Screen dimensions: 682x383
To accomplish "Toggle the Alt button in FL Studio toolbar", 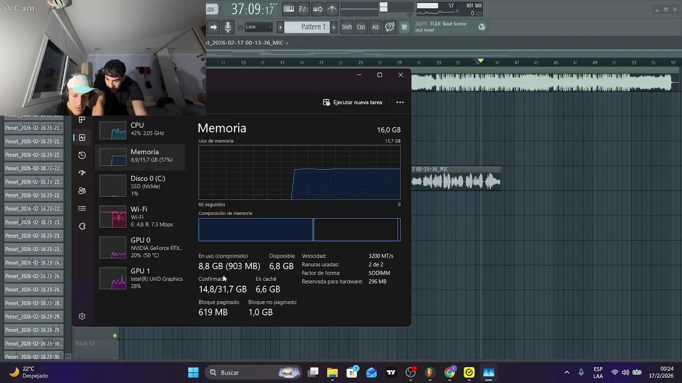I will tap(375, 27).
